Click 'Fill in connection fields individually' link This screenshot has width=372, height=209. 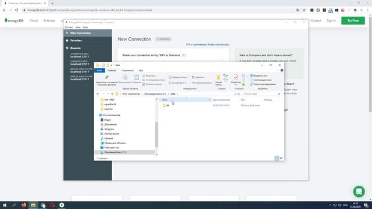(x=208, y=45)
